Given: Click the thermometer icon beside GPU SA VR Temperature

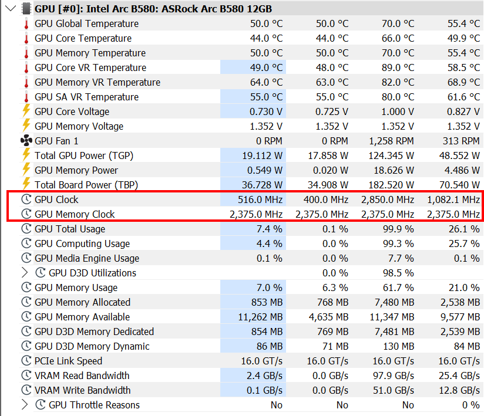Looking at the screenshot, I should point(26,97).
